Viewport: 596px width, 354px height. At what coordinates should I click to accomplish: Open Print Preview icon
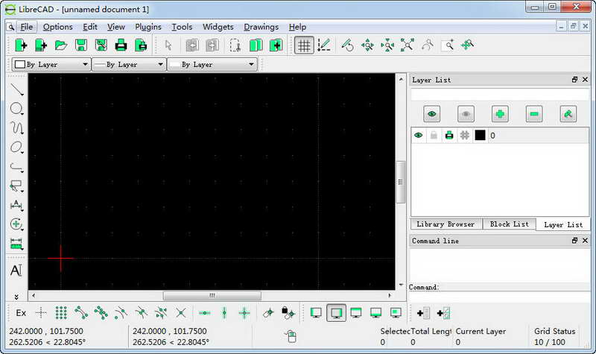[141, 45]
